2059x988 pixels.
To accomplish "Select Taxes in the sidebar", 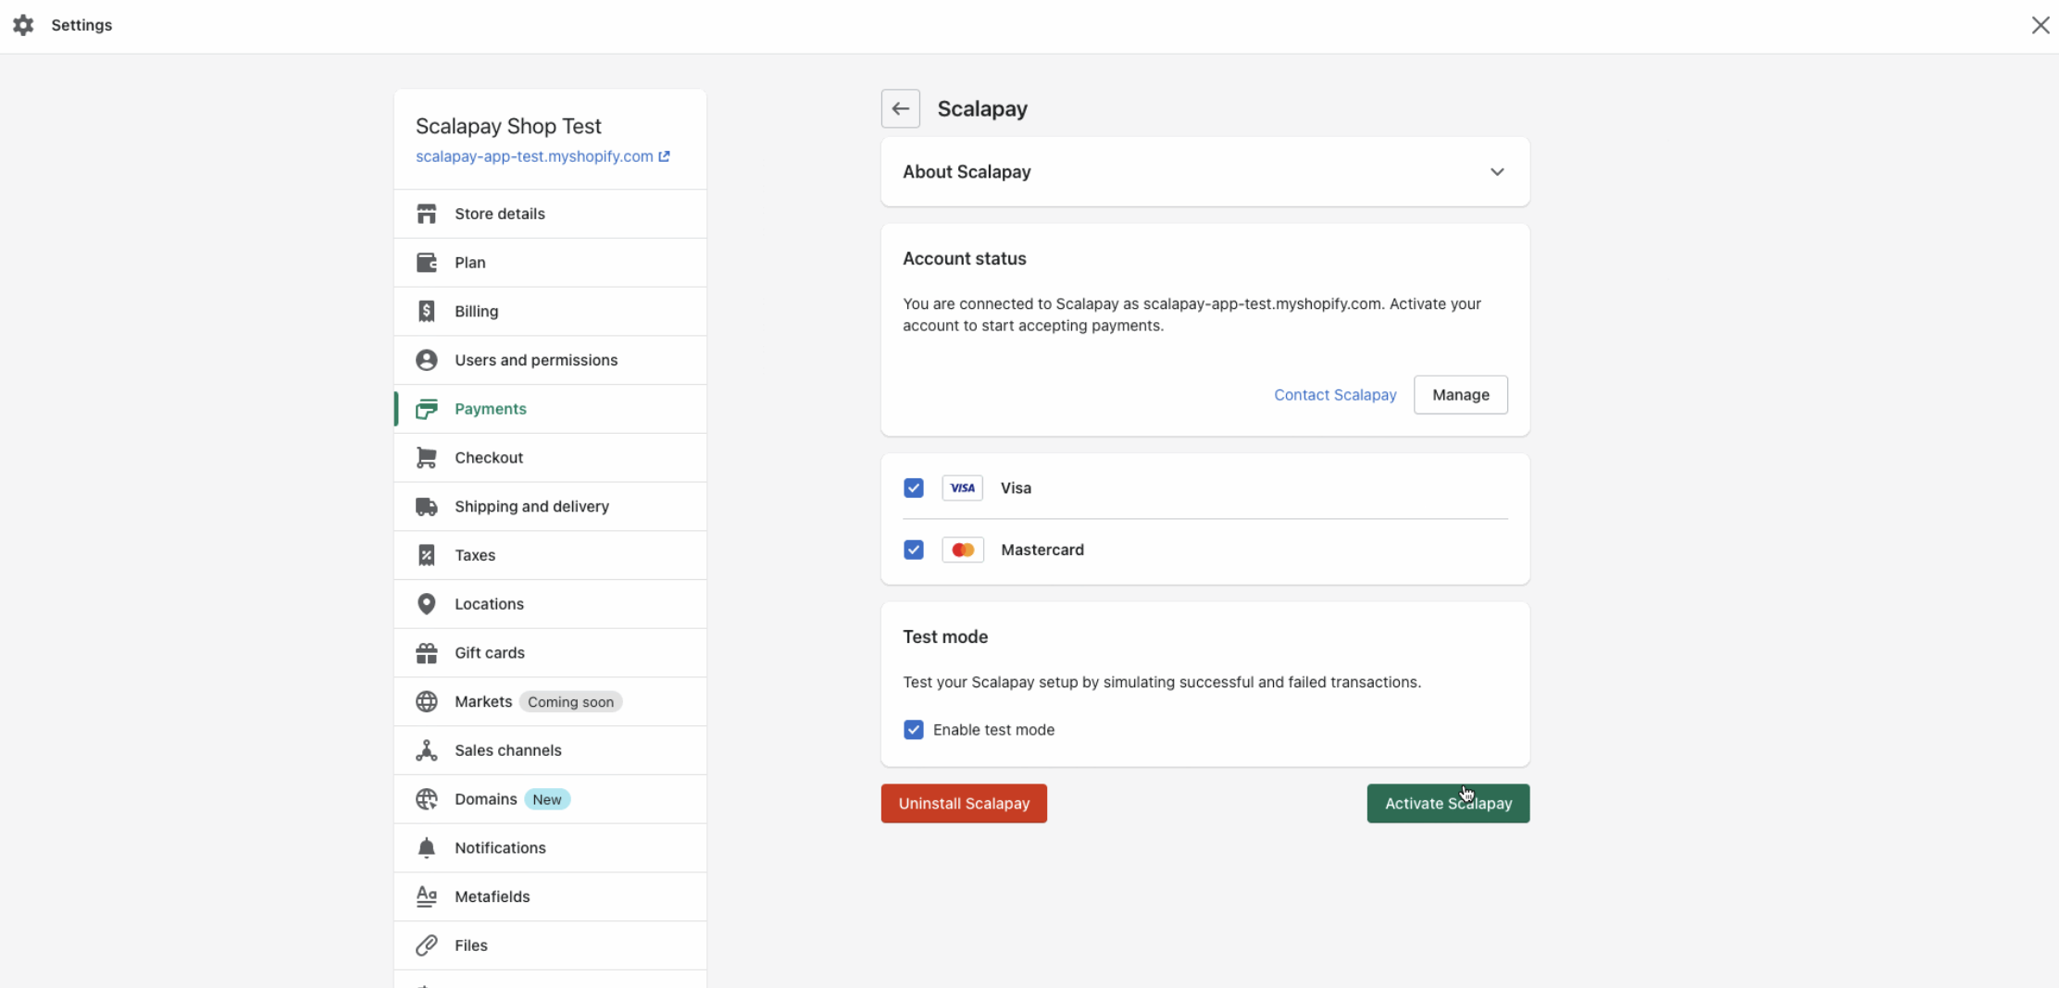I will [x=550, y=555].
